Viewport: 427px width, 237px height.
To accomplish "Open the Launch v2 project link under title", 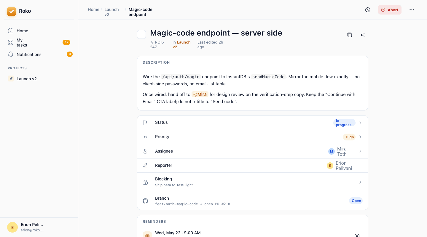I will click(x=181, y=45).
